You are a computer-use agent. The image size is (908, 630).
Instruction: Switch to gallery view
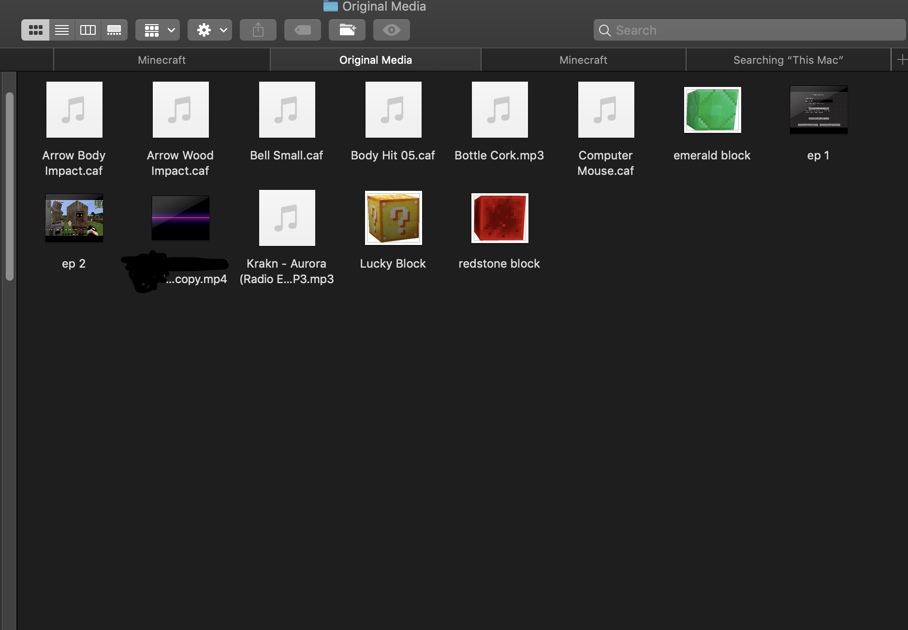tap(114, 30)
